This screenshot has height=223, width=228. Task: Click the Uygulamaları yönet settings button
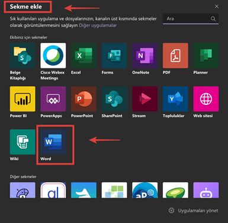[x=194, y=211]
